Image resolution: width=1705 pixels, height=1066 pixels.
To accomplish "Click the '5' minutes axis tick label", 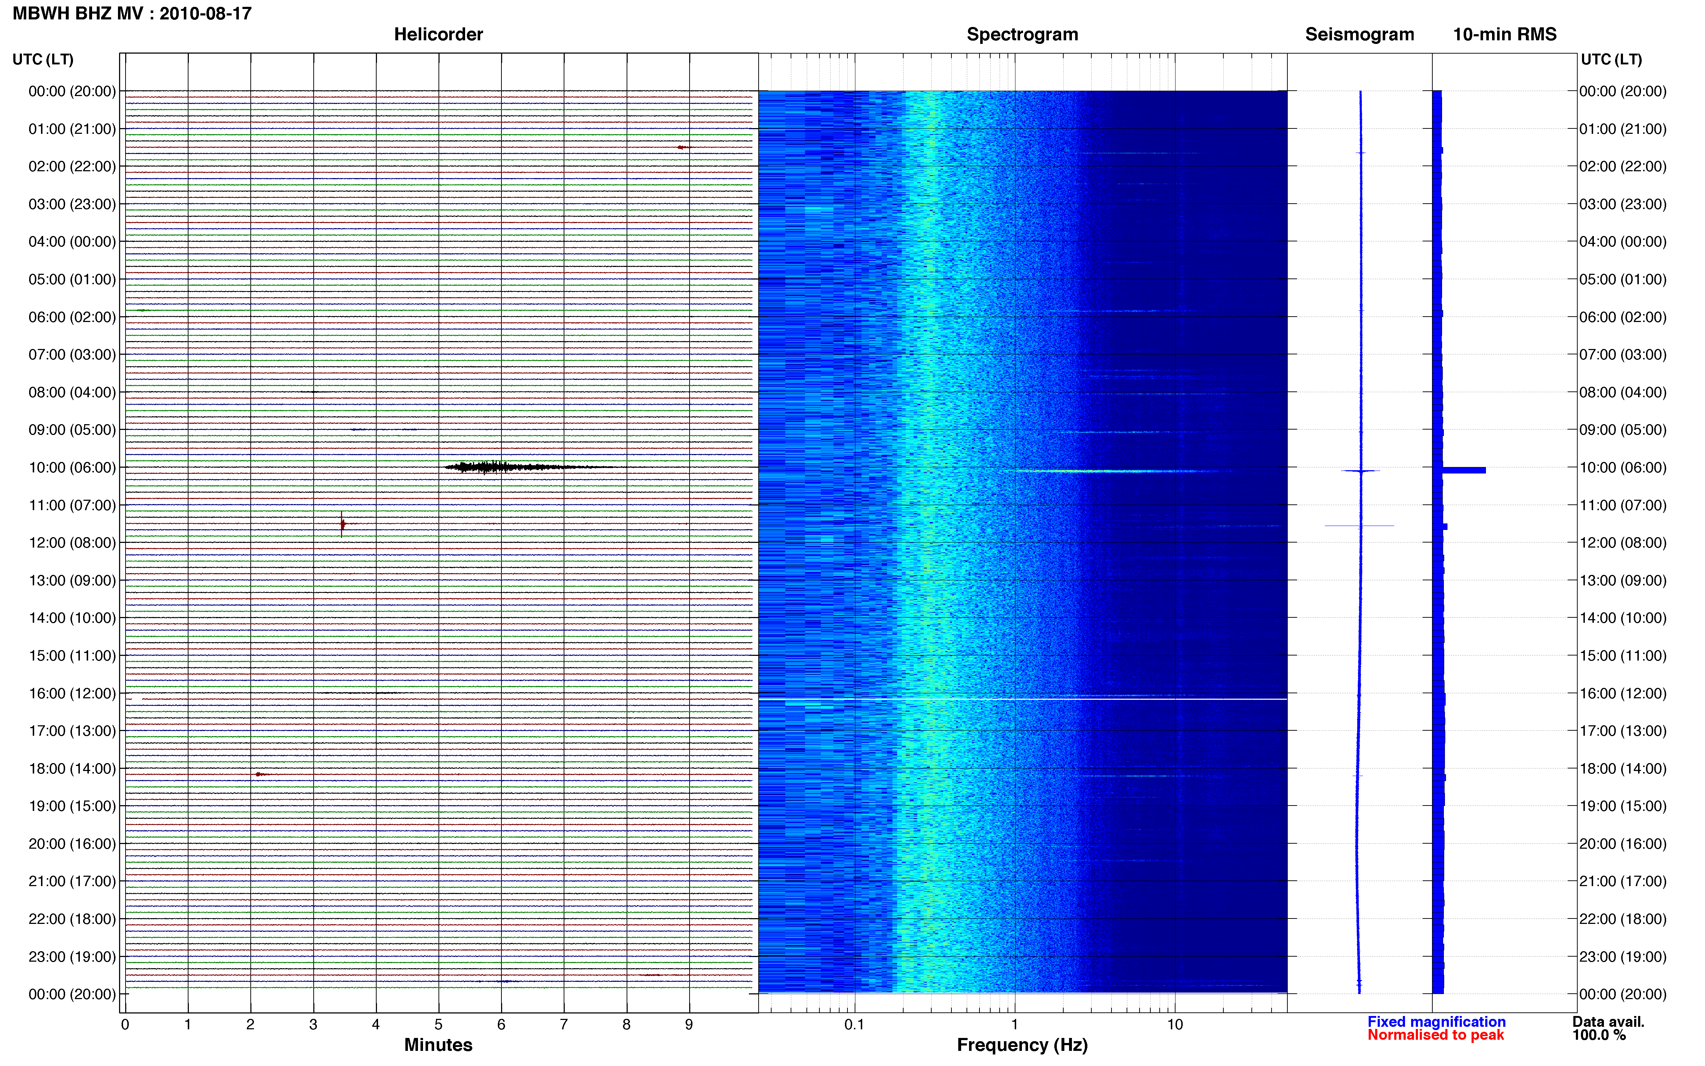I will pos(438,1024).
